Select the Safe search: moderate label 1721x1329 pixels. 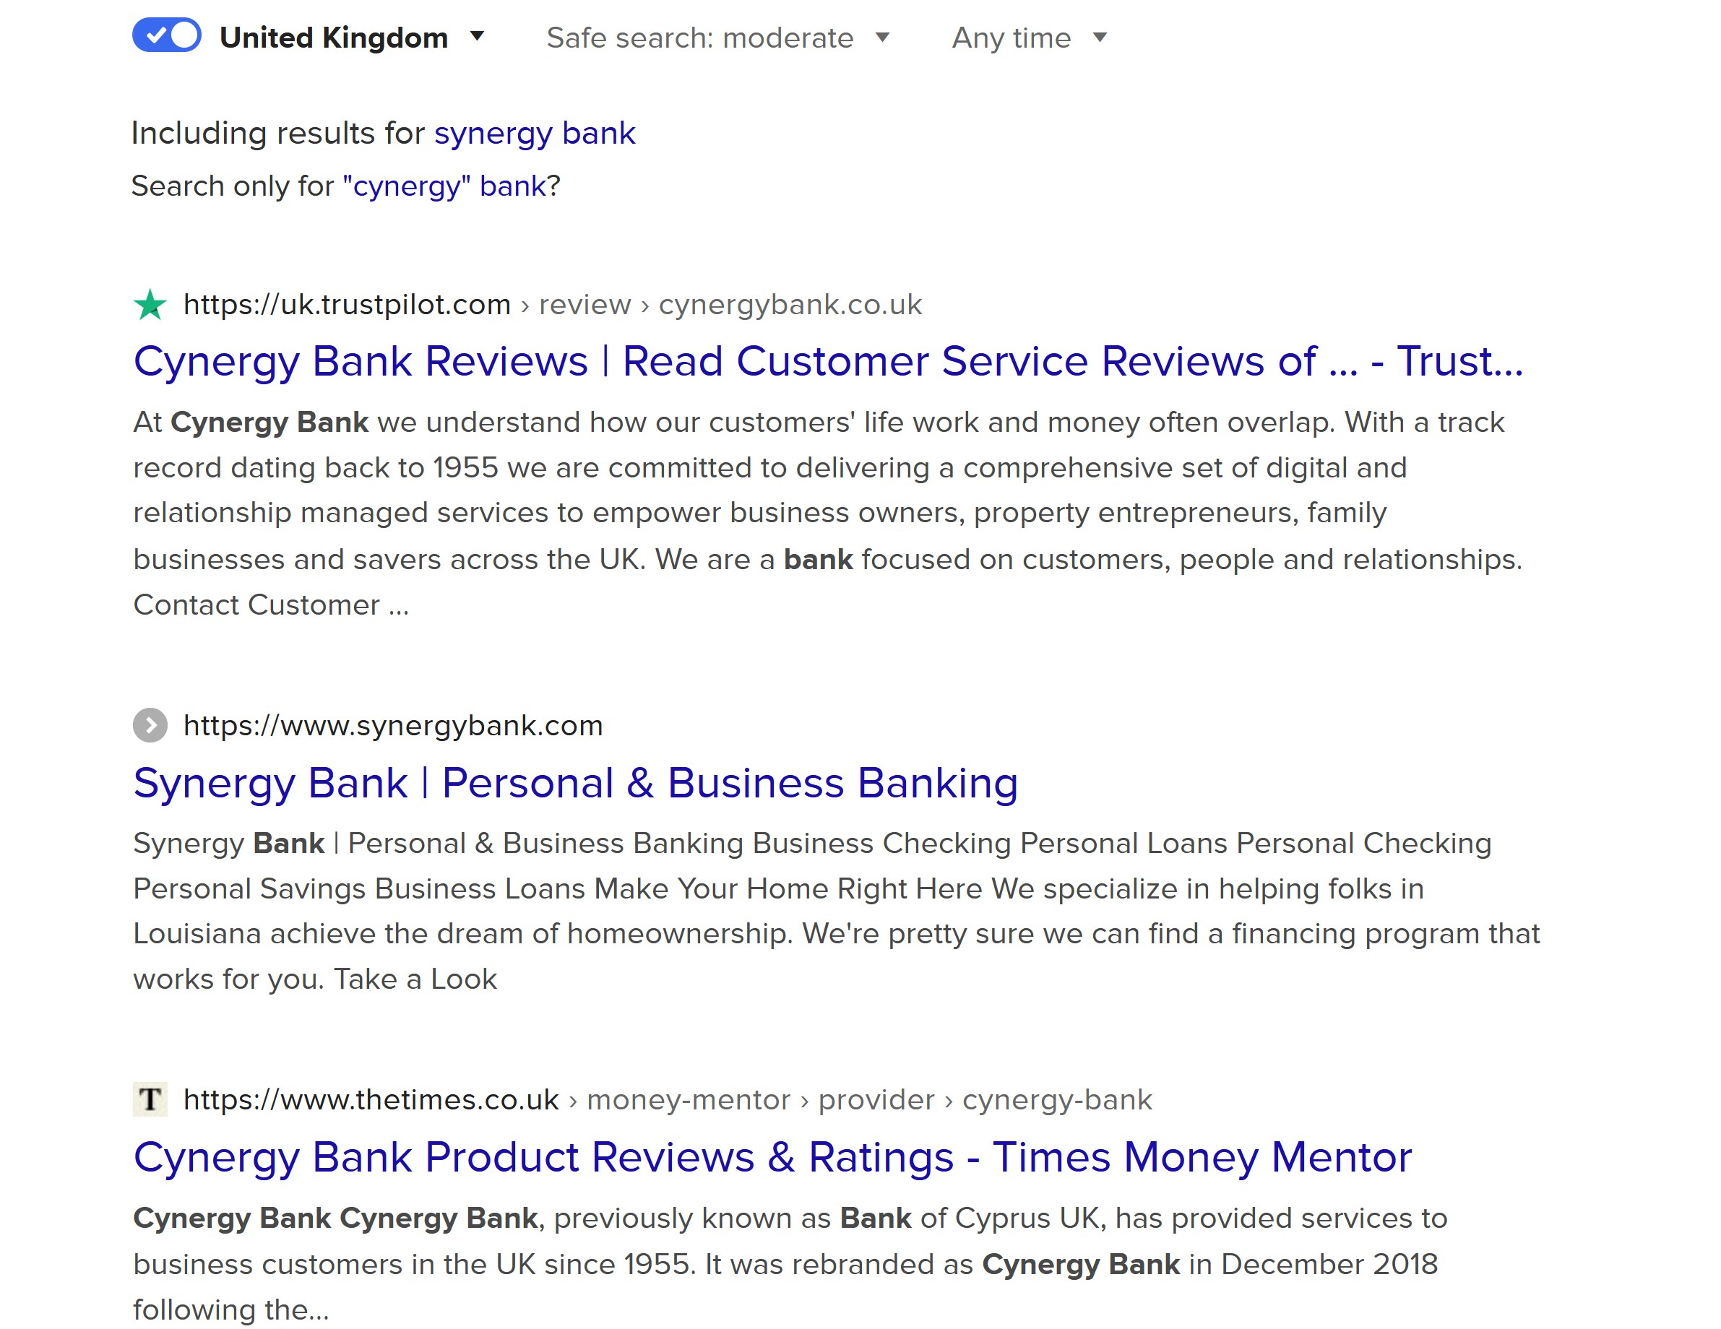pyautogui.click(x=700, y=37)
